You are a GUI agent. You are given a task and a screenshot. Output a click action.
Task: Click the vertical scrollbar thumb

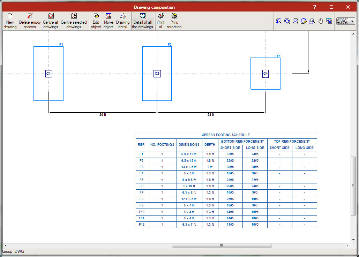[353, 186]
